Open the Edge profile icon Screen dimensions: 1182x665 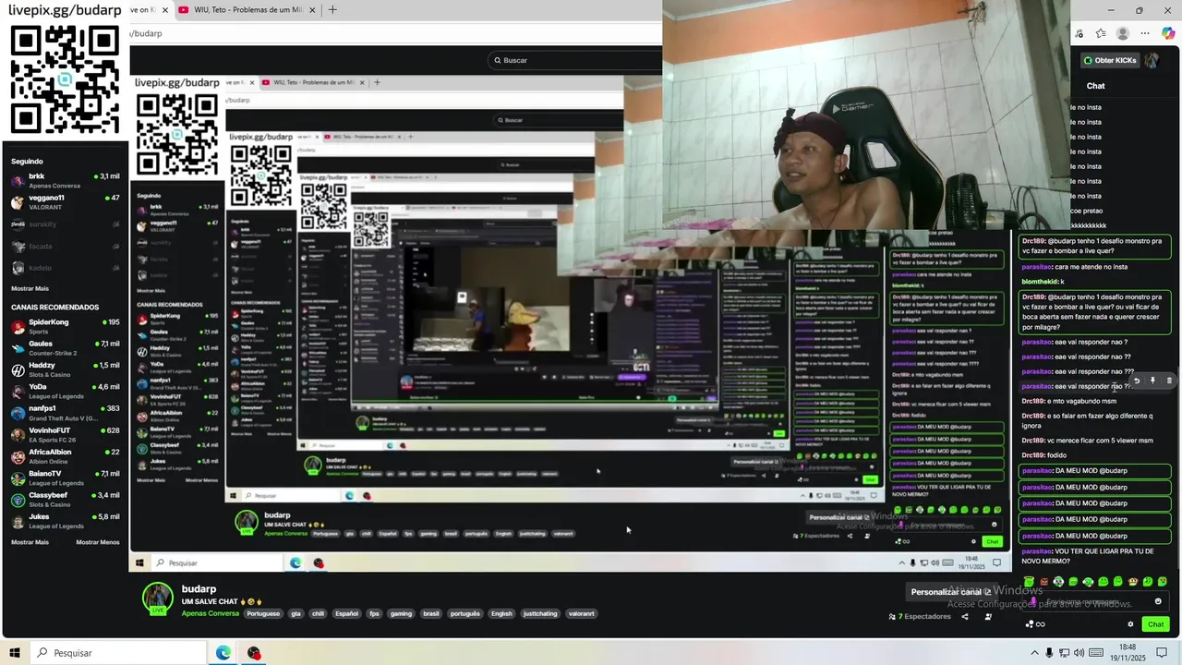point(1123,33)
